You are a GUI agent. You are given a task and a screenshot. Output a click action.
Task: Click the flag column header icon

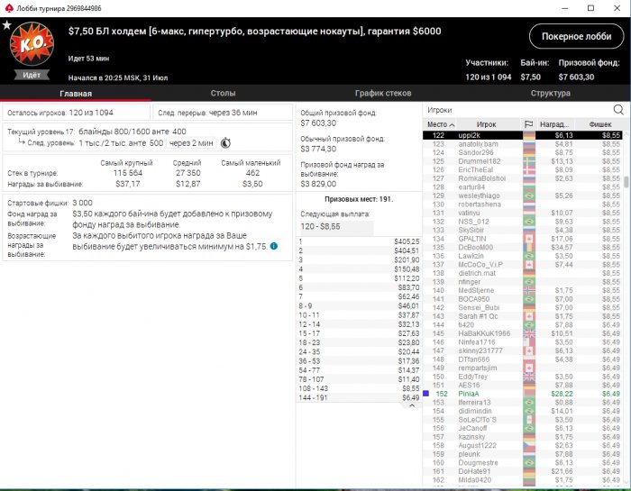529,124
